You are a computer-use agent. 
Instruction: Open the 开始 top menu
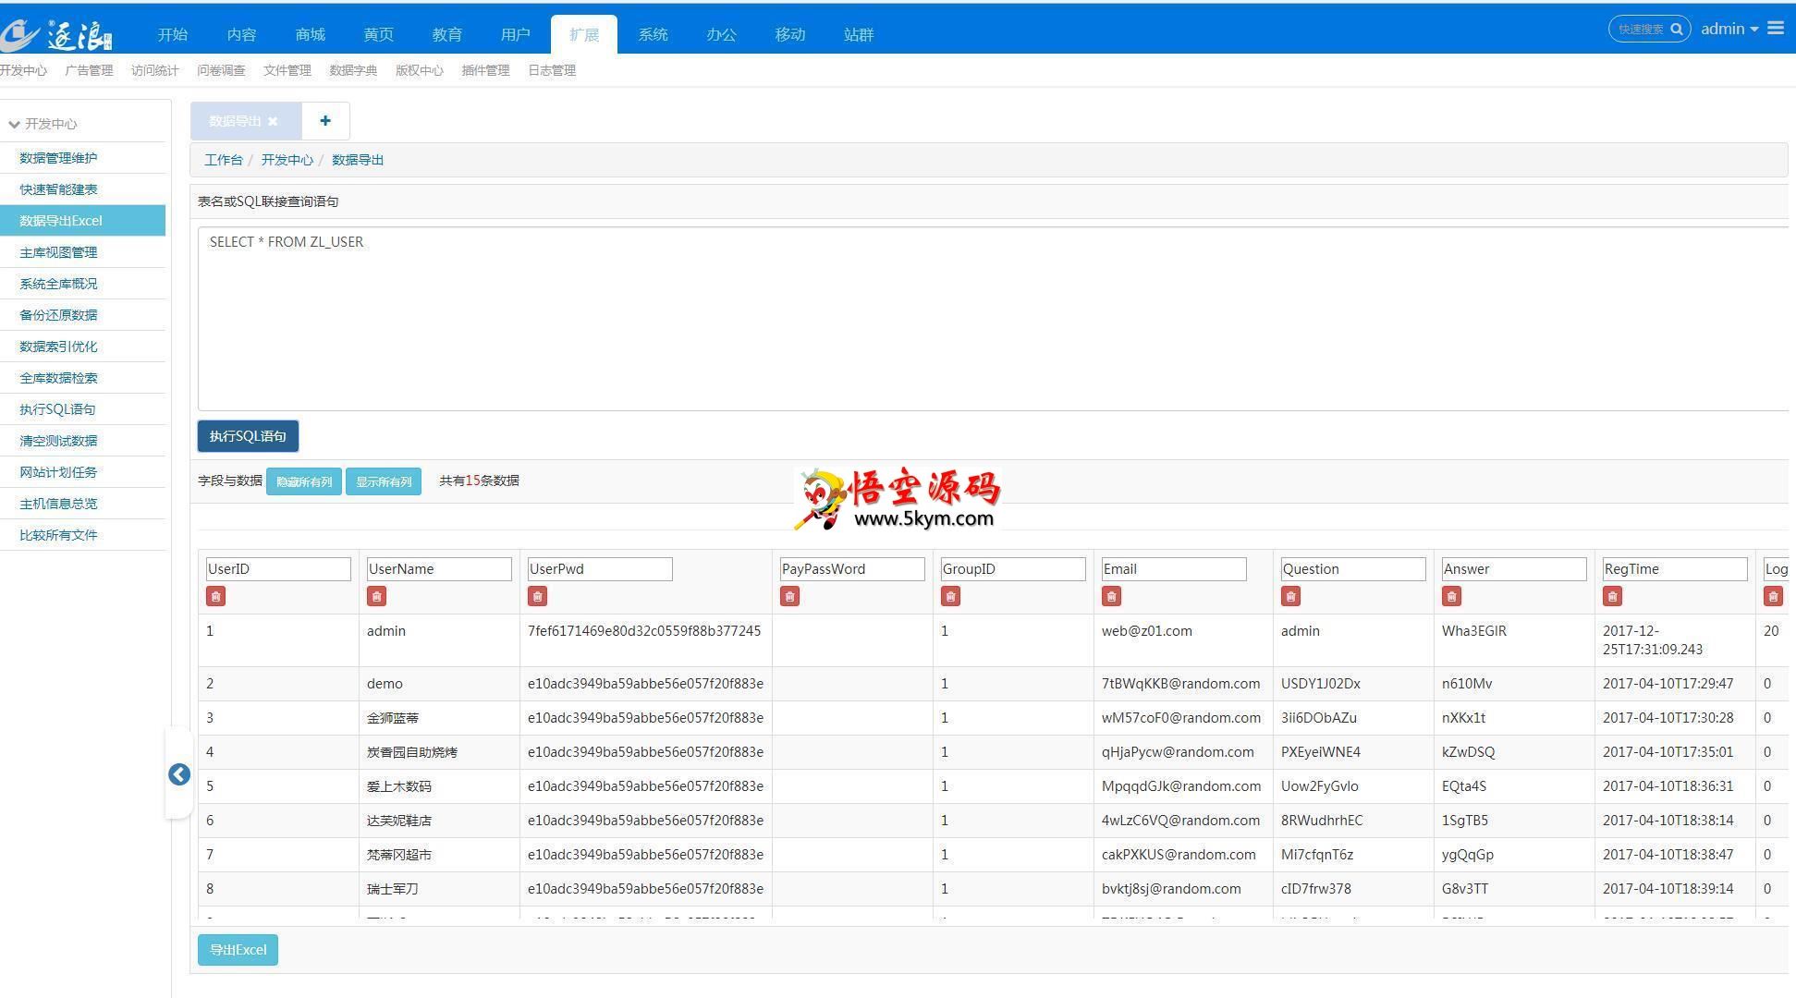click(x=173, y=35)
